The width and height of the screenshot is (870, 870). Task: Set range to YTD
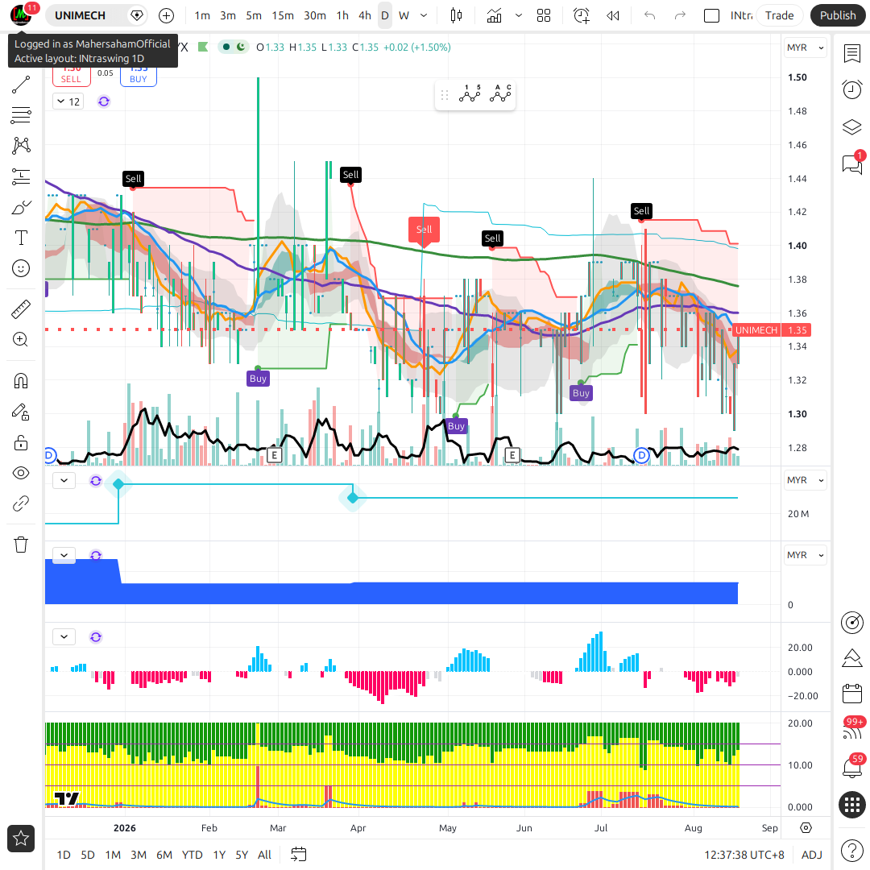coord(192,855)
